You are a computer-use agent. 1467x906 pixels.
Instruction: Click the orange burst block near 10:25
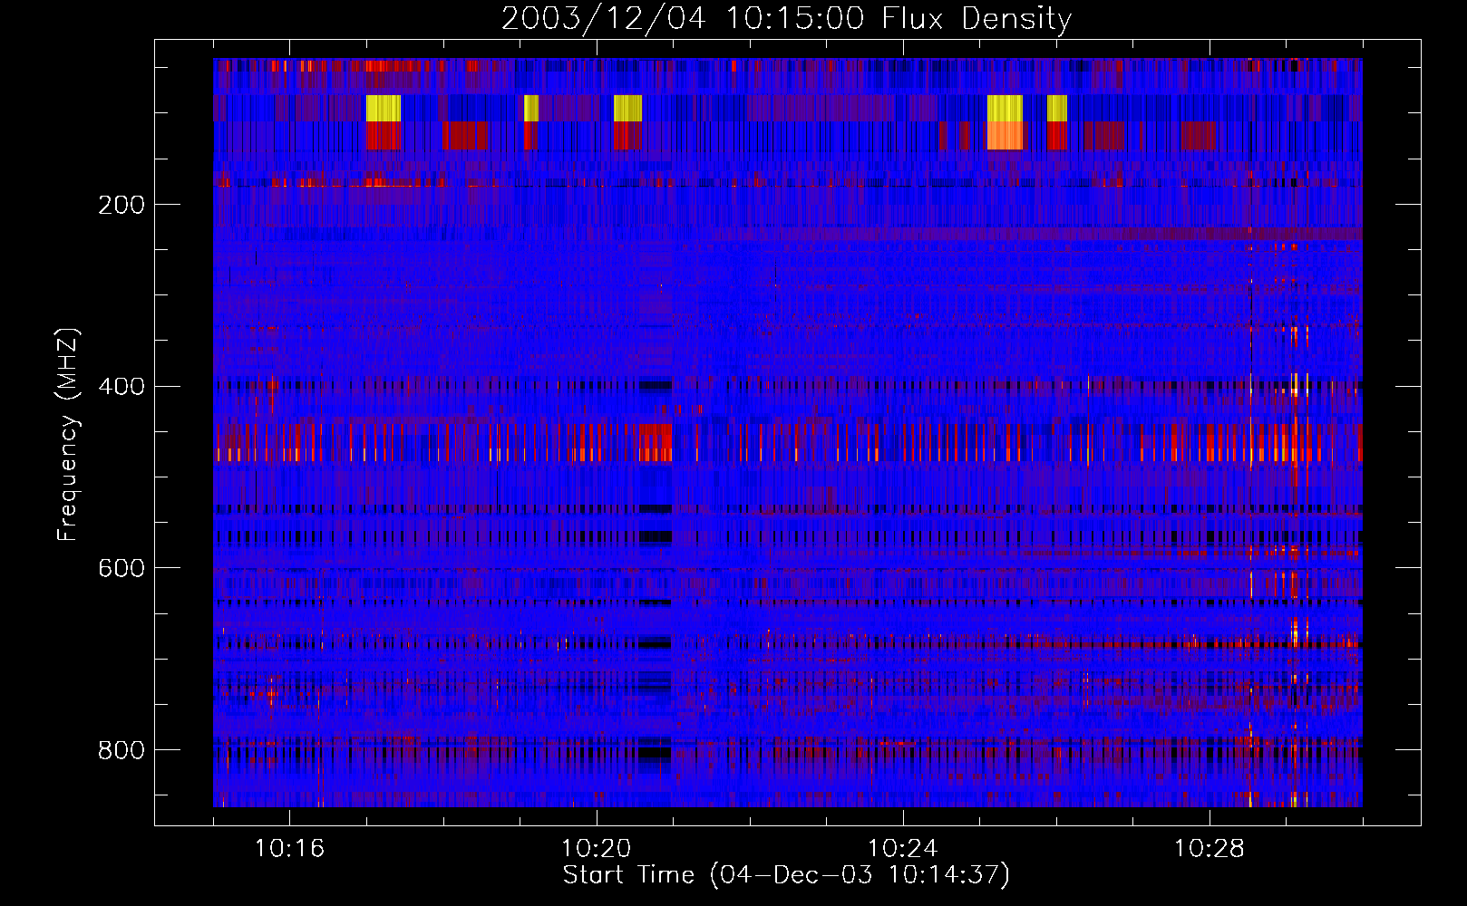(1005, 136)
